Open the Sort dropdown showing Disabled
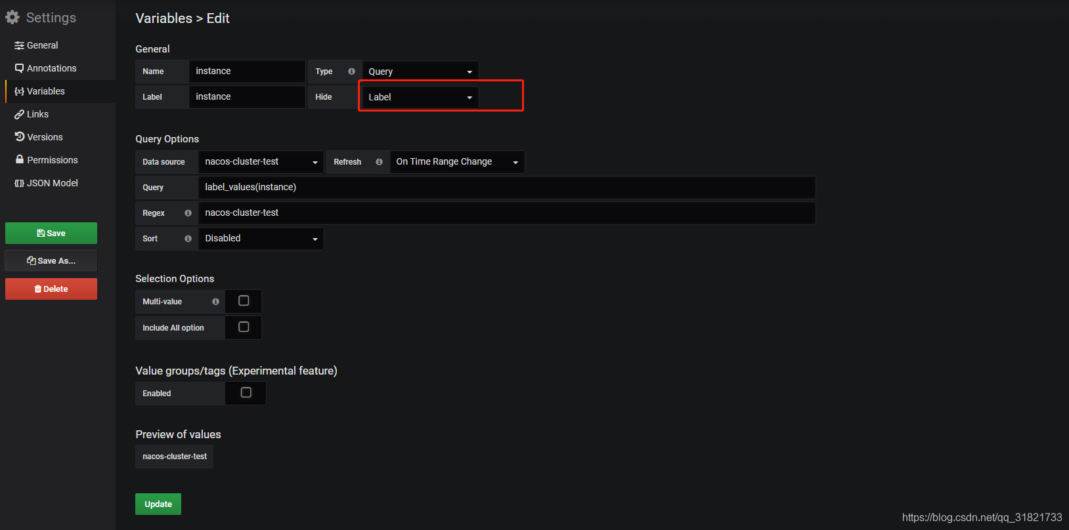The image size is (1069, 530). (261, 239)
